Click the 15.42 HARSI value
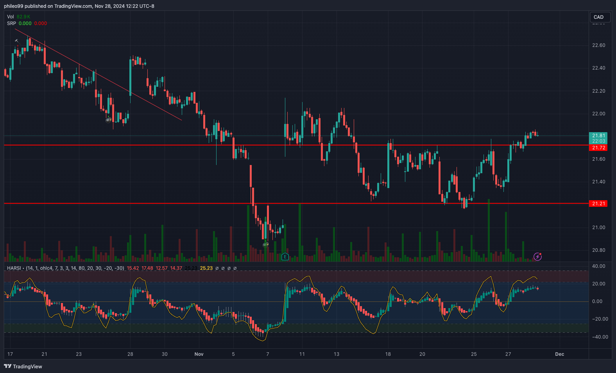 coord(133,268)
